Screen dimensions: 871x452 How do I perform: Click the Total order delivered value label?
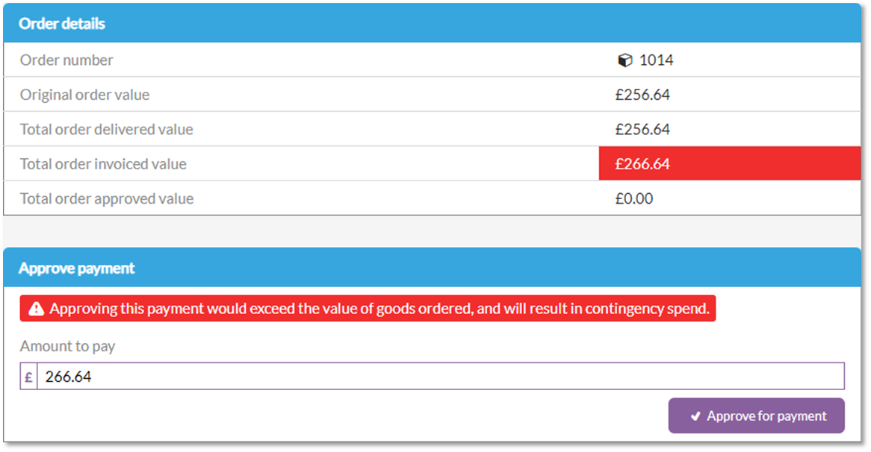107,129
